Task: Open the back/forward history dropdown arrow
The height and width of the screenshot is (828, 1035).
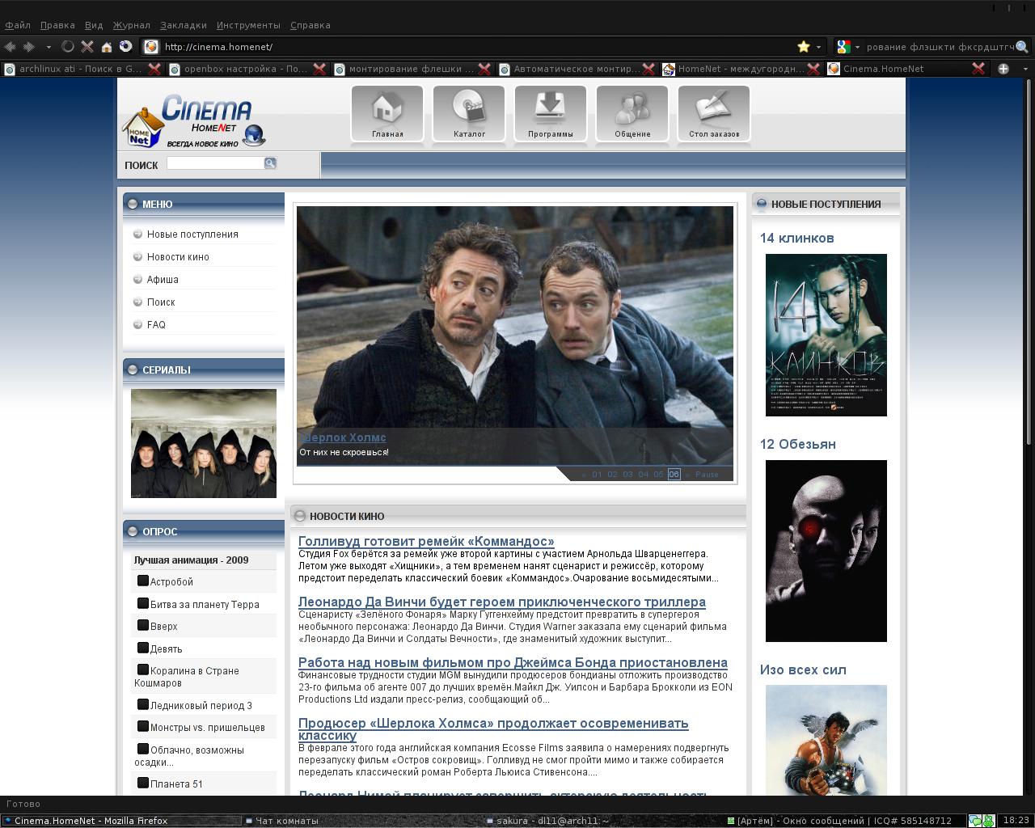Action: click(x=49, y=47)
